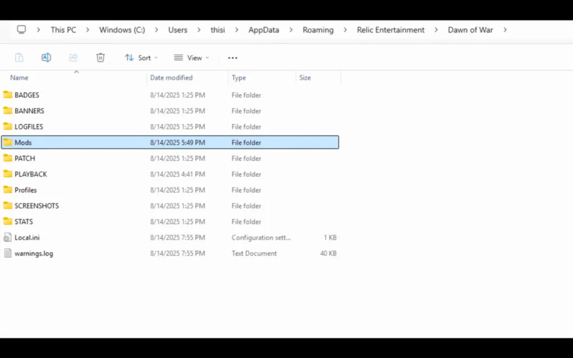Click the Name column sort indicator arrow
Viewport: 573px width, 358px height.
pos(76,72)
